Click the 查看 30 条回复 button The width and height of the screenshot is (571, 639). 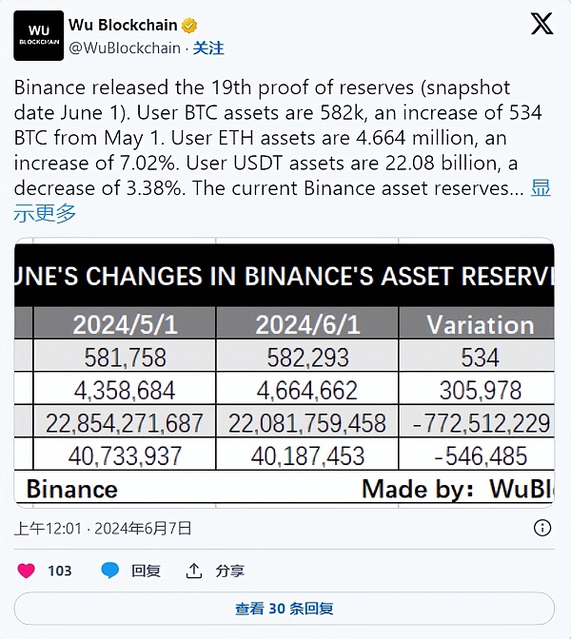(285, 609)
